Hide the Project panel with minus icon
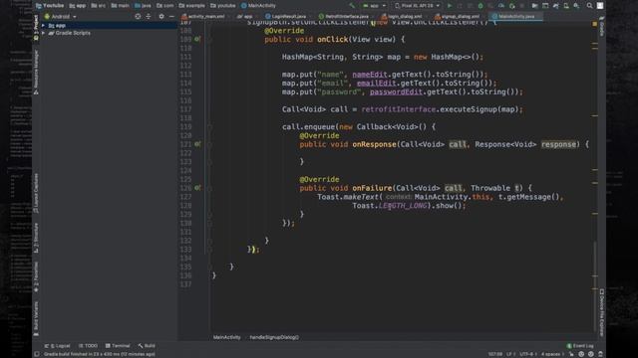The width and height of the screenshot is (638, 358). [171, 16]
